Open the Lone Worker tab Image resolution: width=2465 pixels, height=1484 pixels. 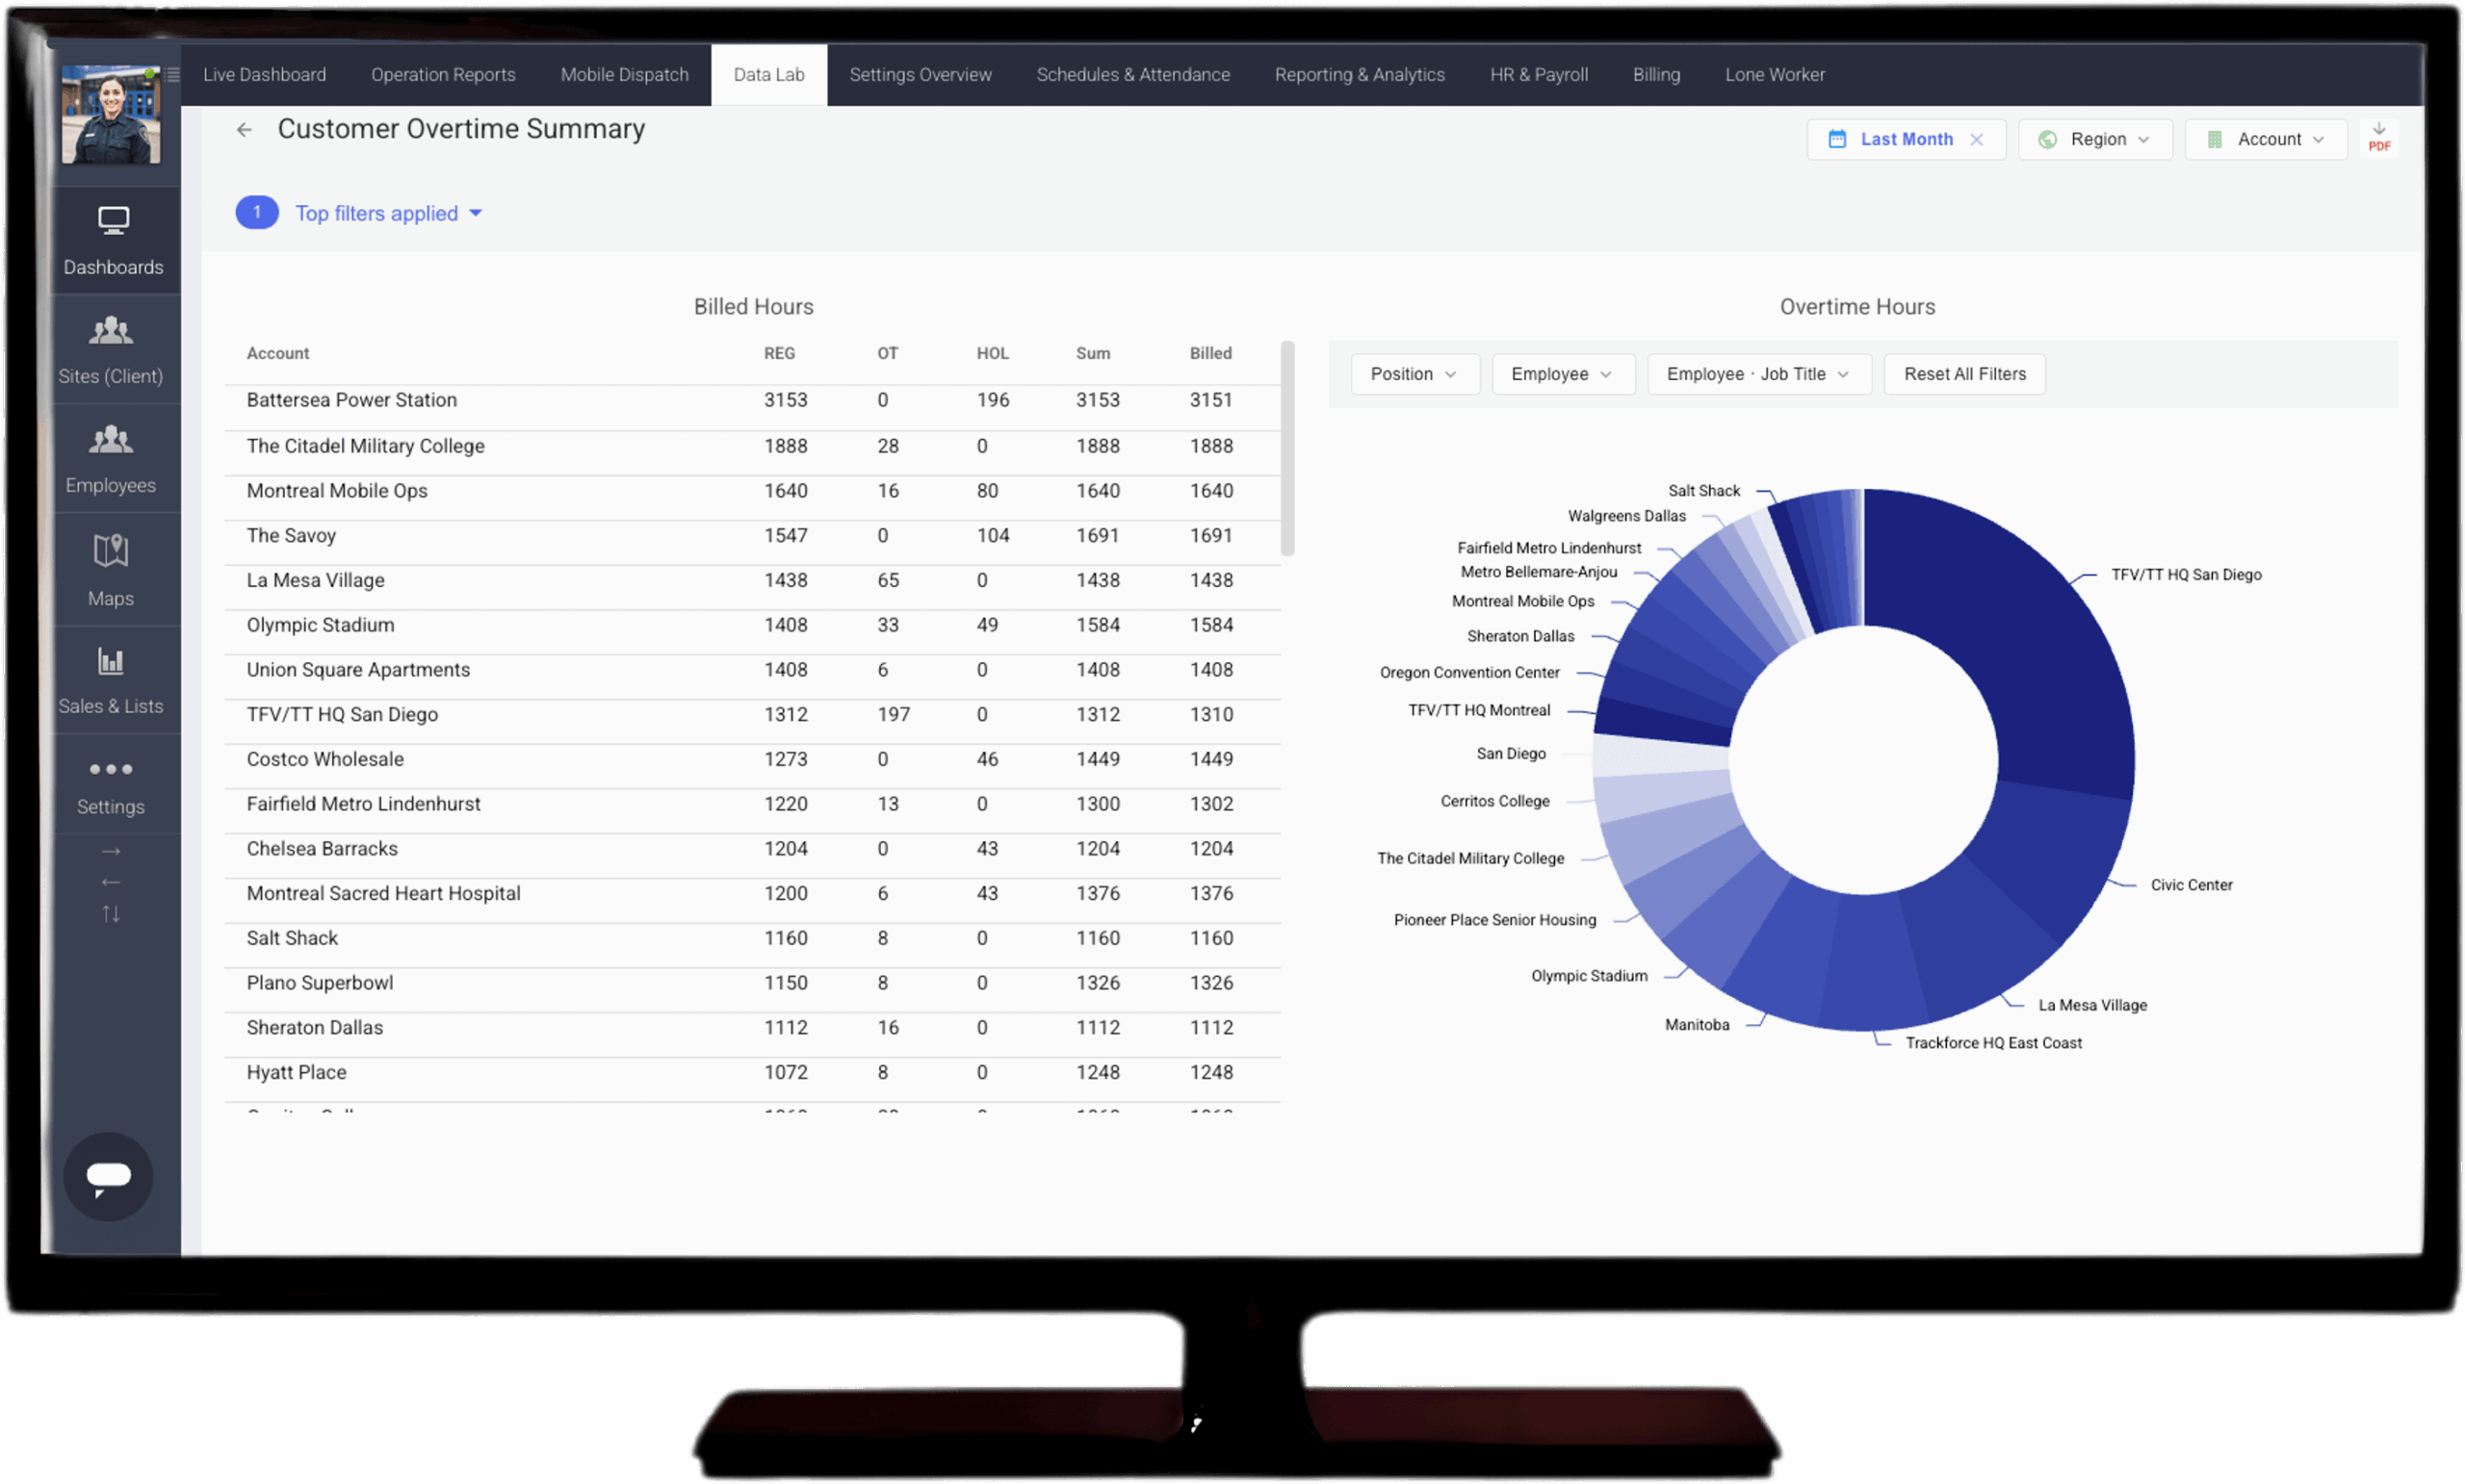coord(1775,74)
